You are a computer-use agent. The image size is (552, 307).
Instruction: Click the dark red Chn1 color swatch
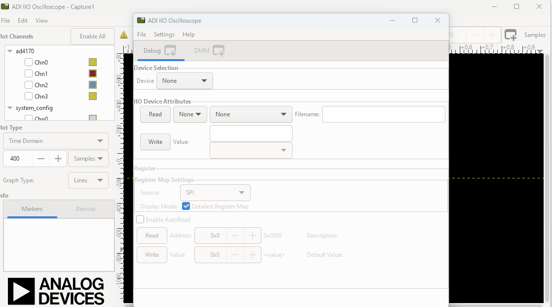[x=93, y=73]
